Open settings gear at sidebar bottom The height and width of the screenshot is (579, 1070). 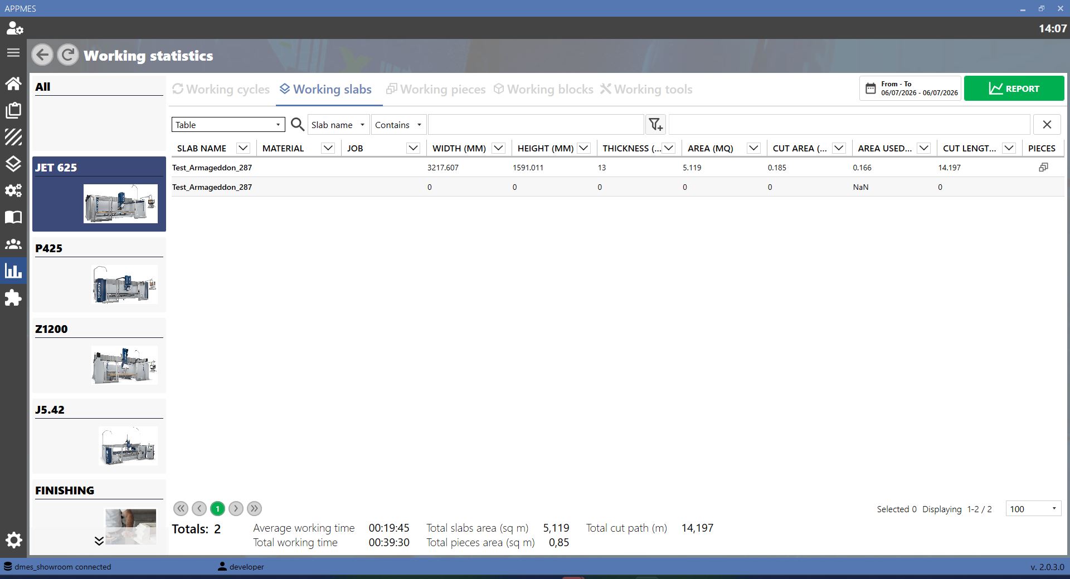click(13, 540)
